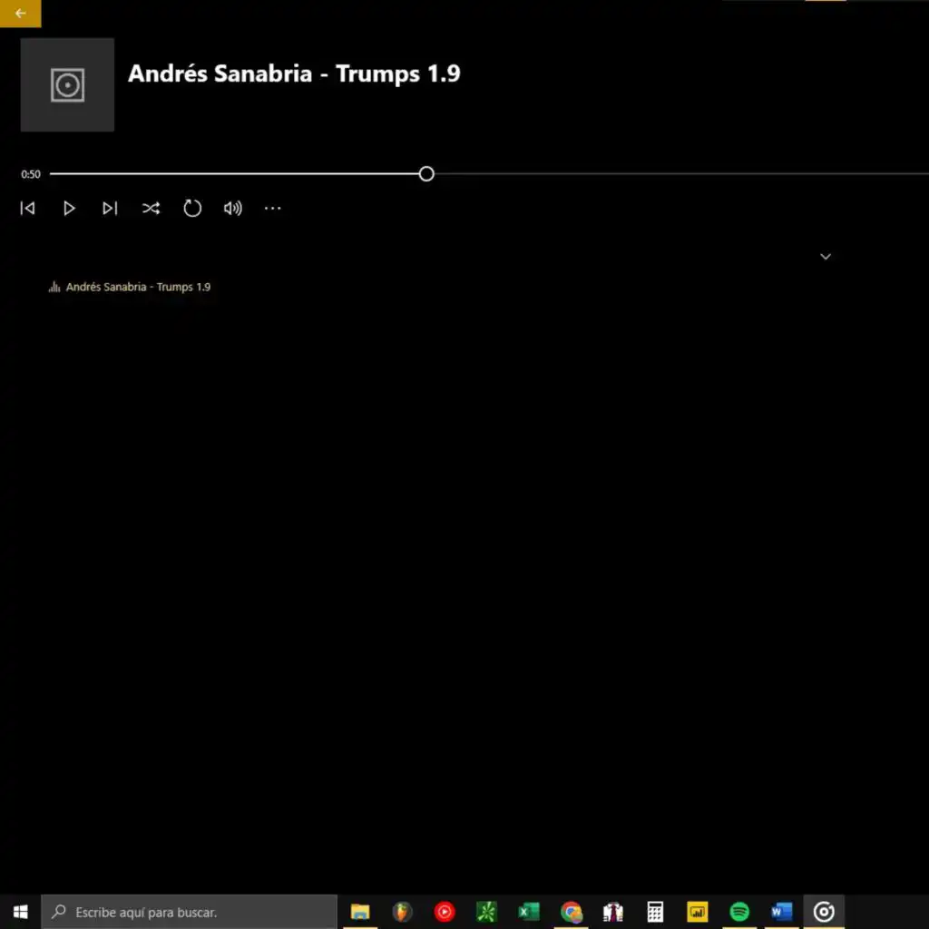The width and height of the screenshot is (929, 929).
Task: Click the Groove Music taskbar icon
Action: coord(824,912)
